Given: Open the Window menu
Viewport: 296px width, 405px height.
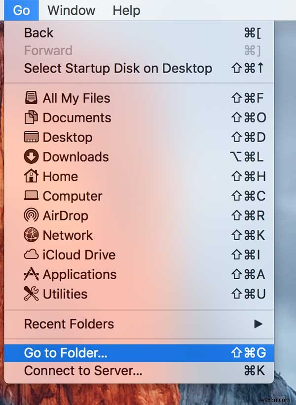Looking at the screenshot, I should point(71,10).
